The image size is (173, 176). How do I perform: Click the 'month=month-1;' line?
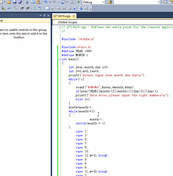(81, 107)
